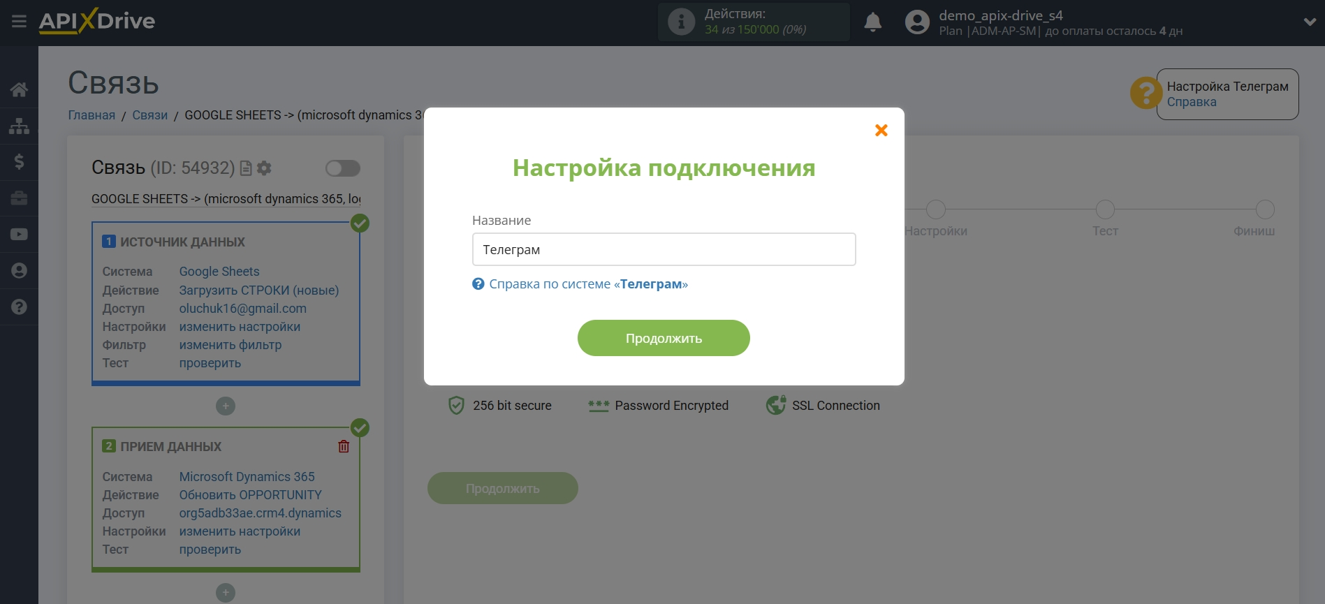
Task: Click изменить фильтр link
Action: [x=230, y=344]
